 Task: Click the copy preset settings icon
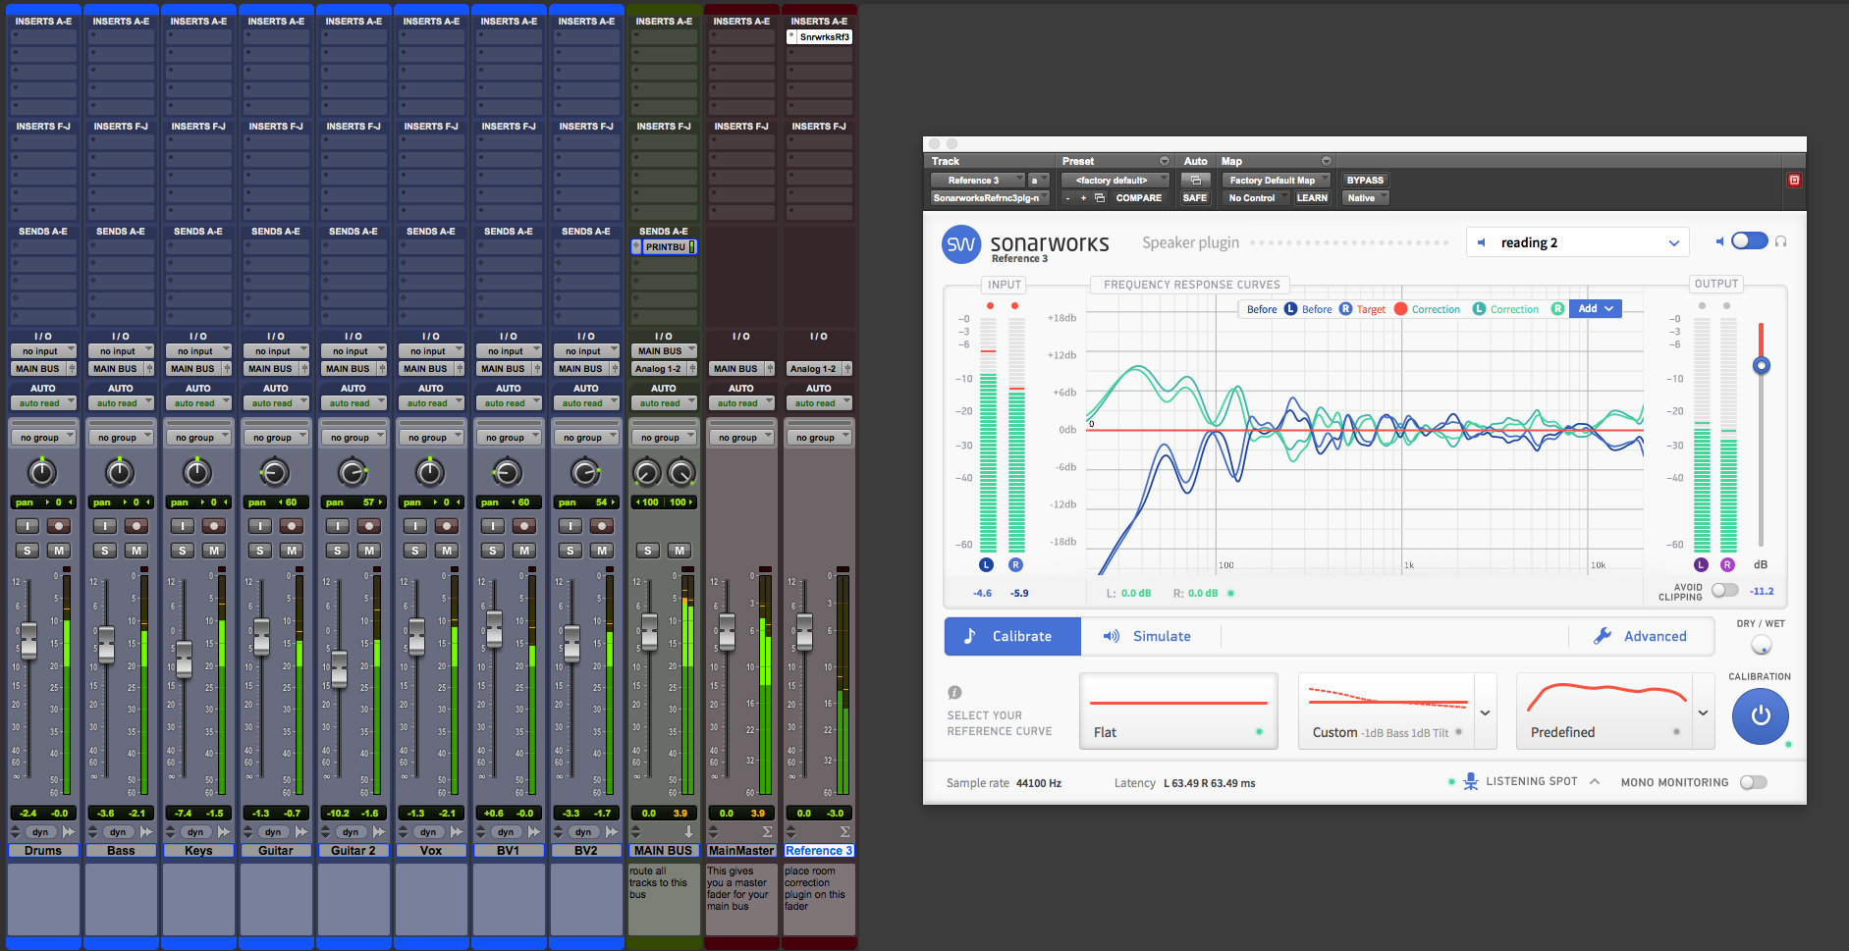tap(1099, 198)
